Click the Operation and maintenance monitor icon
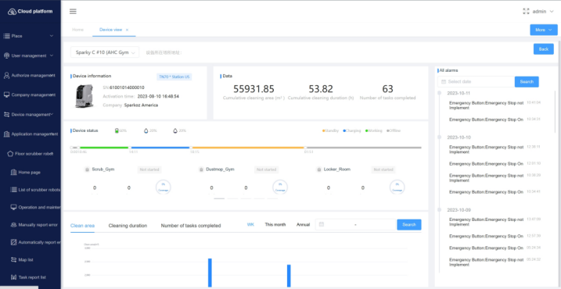The image size is (561, 289). pos(13,207)
